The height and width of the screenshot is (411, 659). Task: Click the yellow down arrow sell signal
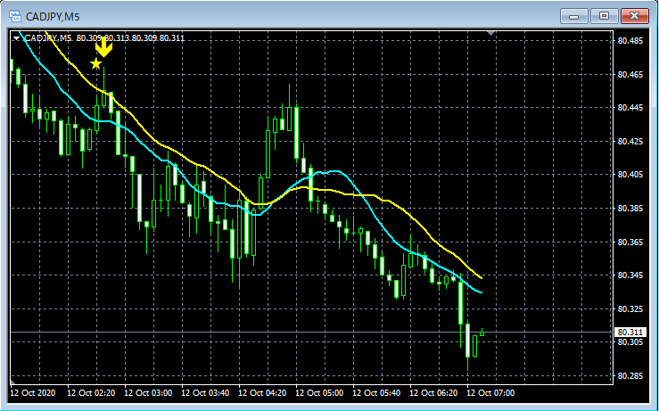click(103, 47)
